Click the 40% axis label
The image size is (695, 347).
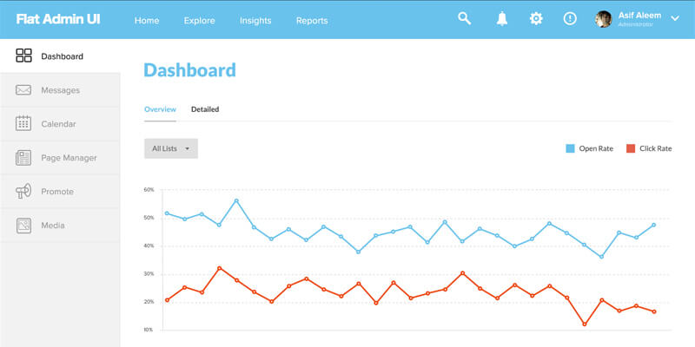[x=149, y=246]
